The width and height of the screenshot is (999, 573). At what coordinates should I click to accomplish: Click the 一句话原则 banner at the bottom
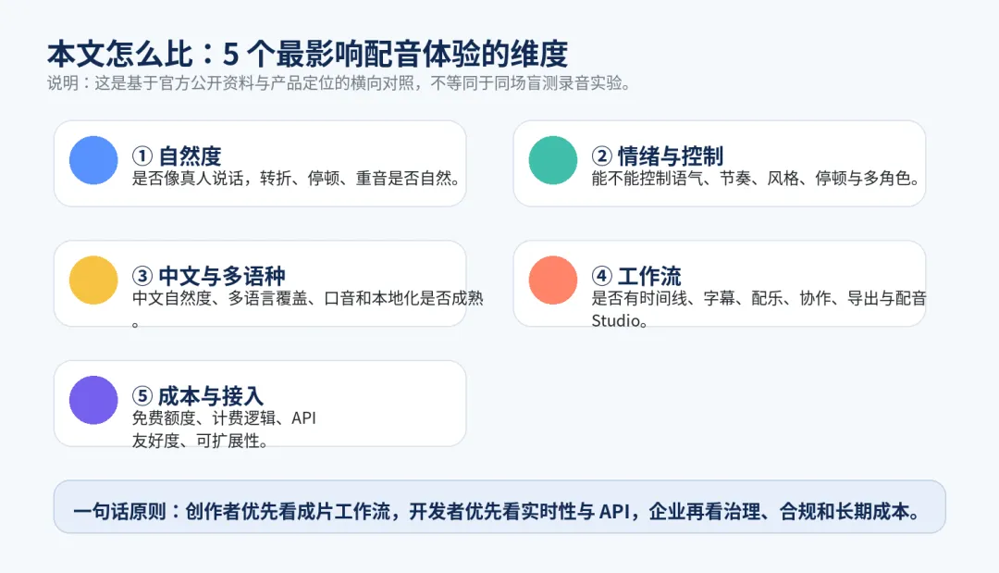(499, 511)
